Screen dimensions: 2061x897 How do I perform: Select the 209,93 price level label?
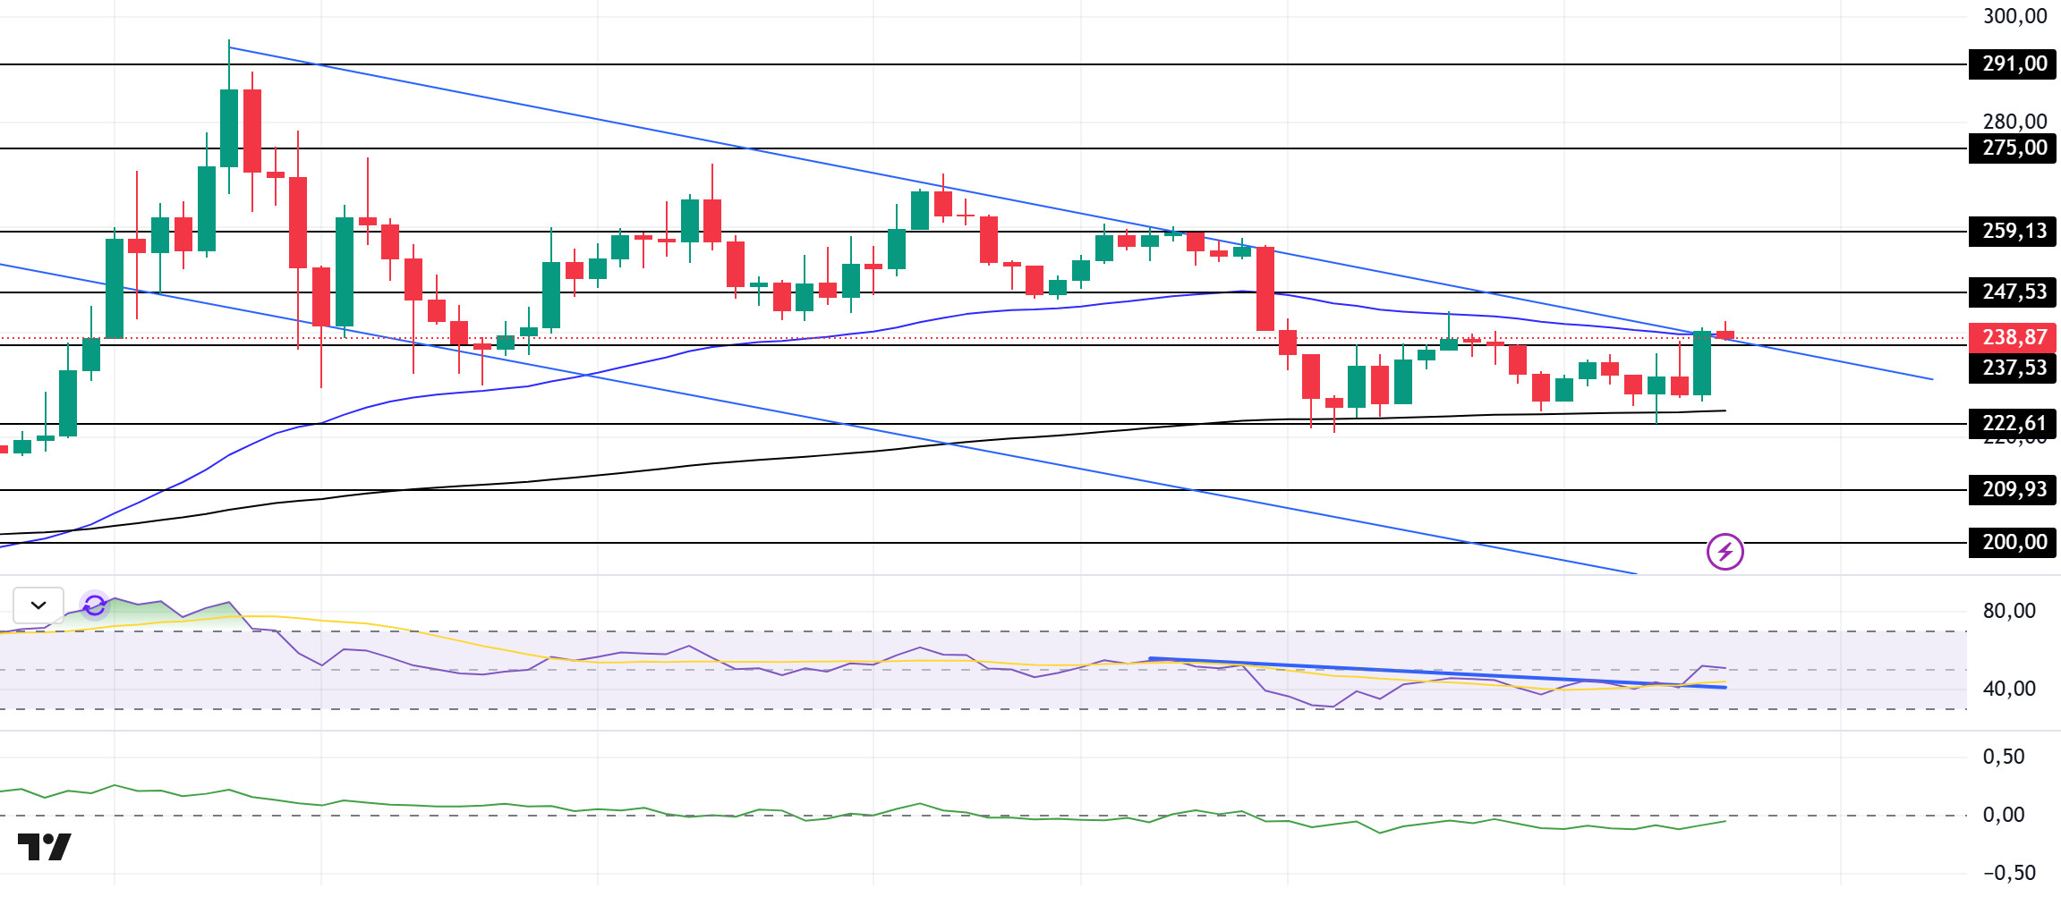[x=2013, y=489]
